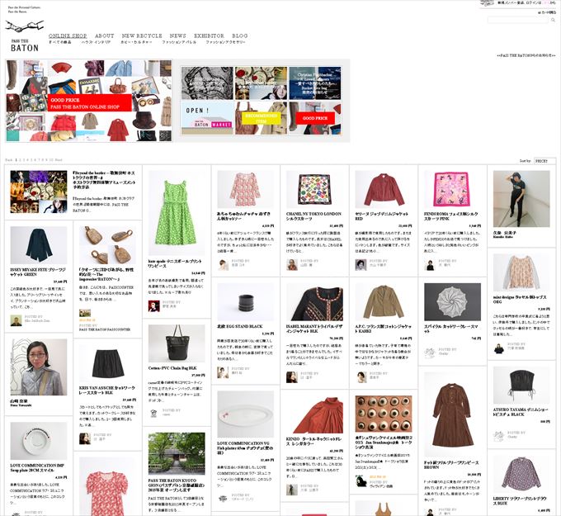Open the EGG STAND BLACK image
The image size is (561, 516).
point(246,302)
